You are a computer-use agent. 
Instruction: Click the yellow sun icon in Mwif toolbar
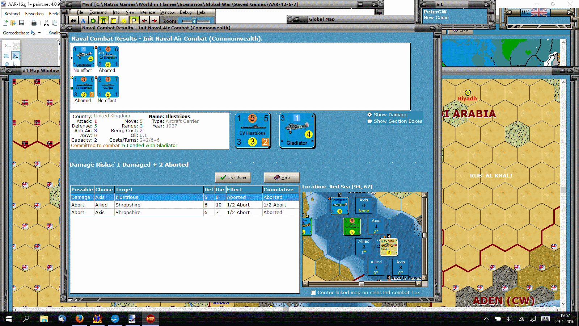point(124,21)
